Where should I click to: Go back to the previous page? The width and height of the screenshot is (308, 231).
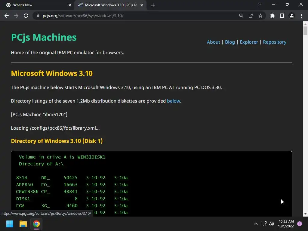7,16
